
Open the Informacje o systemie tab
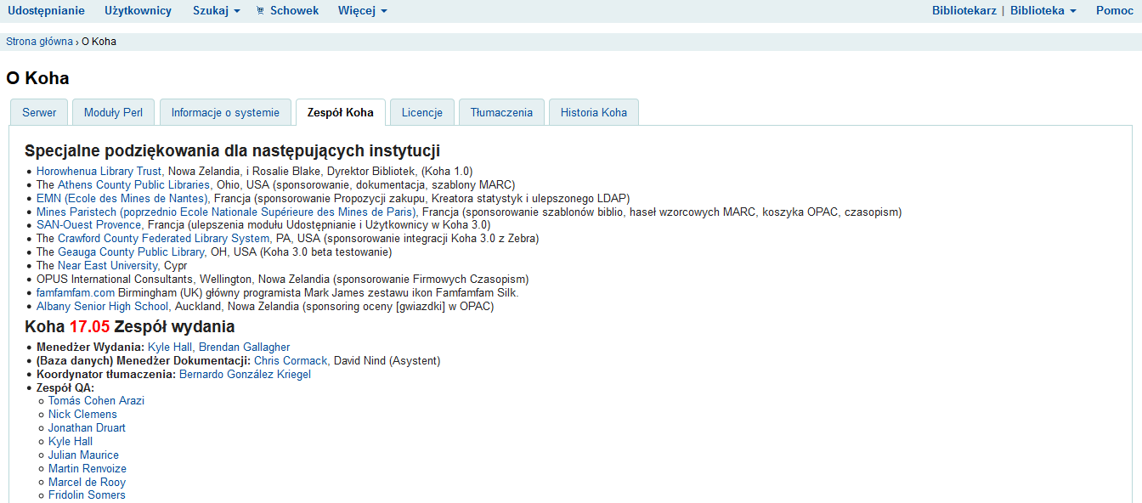coord(225,112)
